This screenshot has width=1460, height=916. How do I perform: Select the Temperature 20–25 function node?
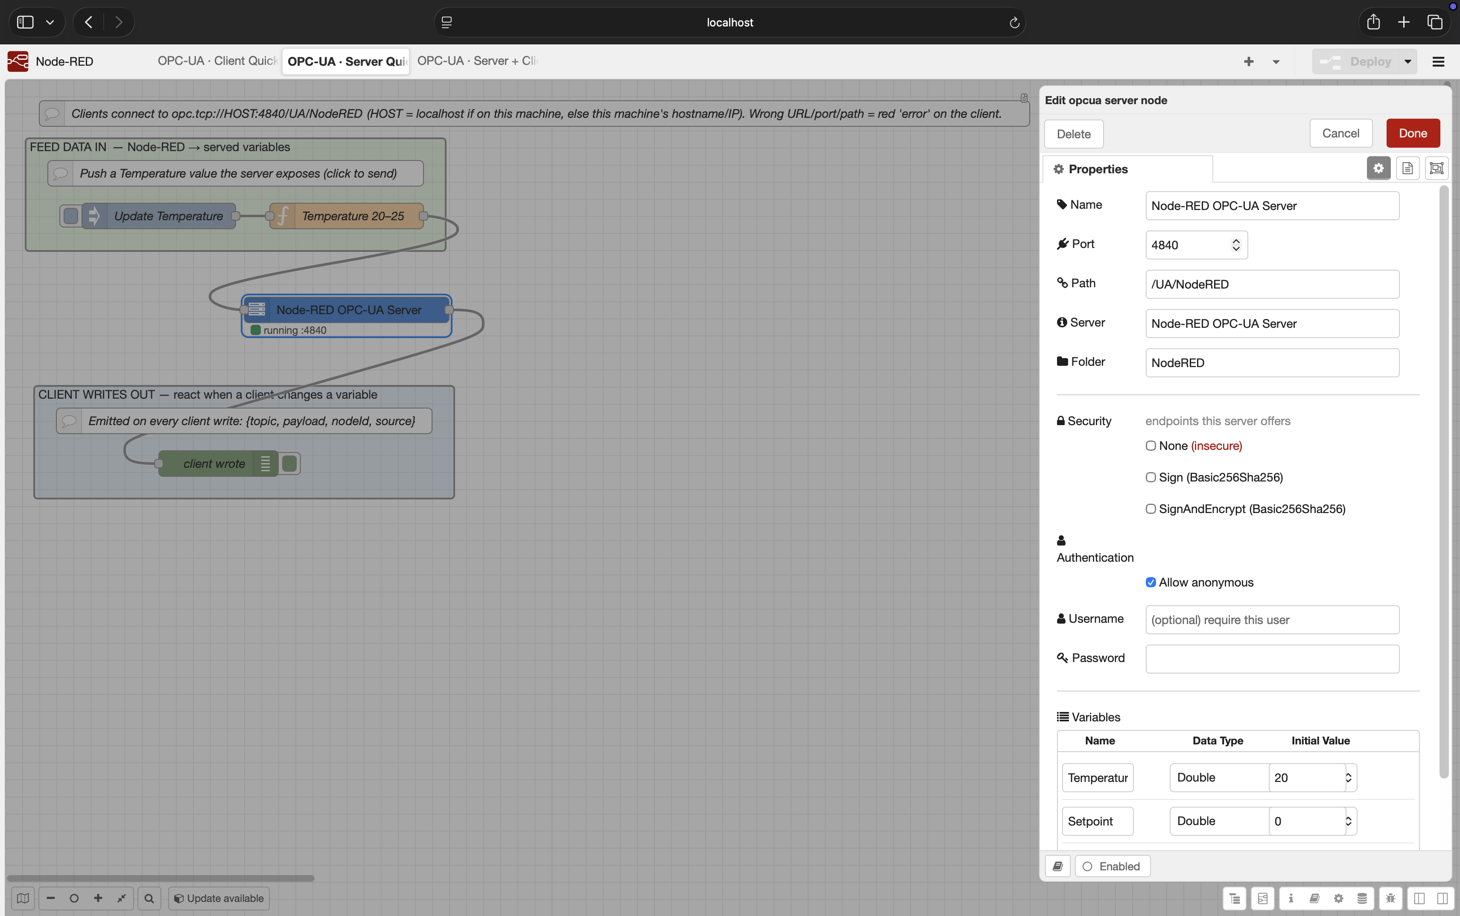click(x=347, y=216)
